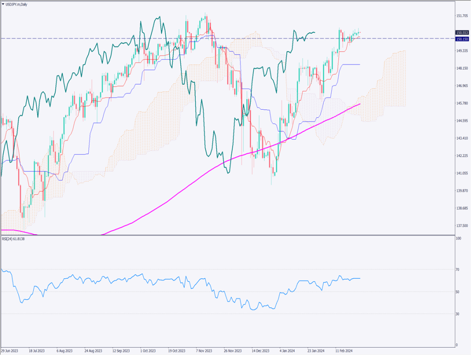Click the 150.150 horizontal line price tag
The image size is (471, 355).
461,39
